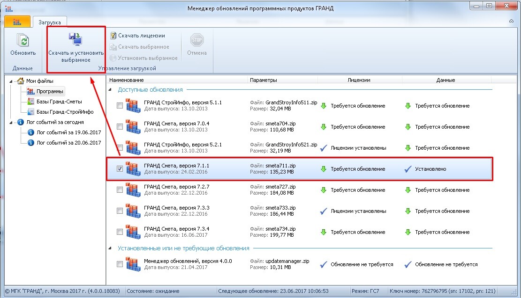
Task: Click the ГРАНД СтройИнфо 5.1.1 program icon
Action: (133, 105)
